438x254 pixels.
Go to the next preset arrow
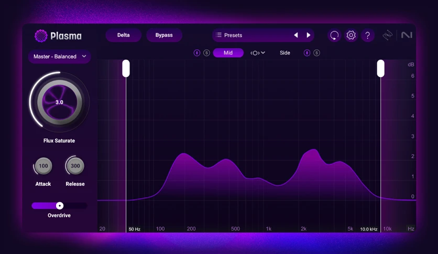[x=309, y=35]
